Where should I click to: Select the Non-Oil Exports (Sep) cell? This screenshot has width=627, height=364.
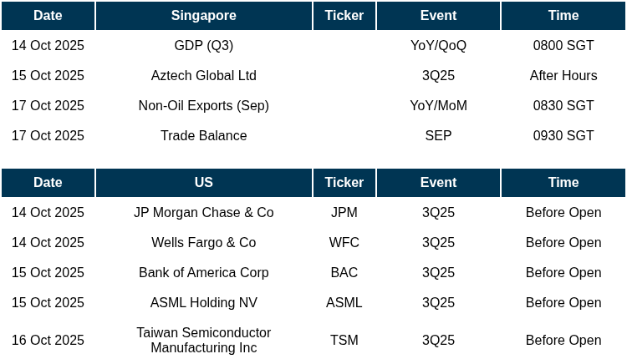[x=203, y=106]
